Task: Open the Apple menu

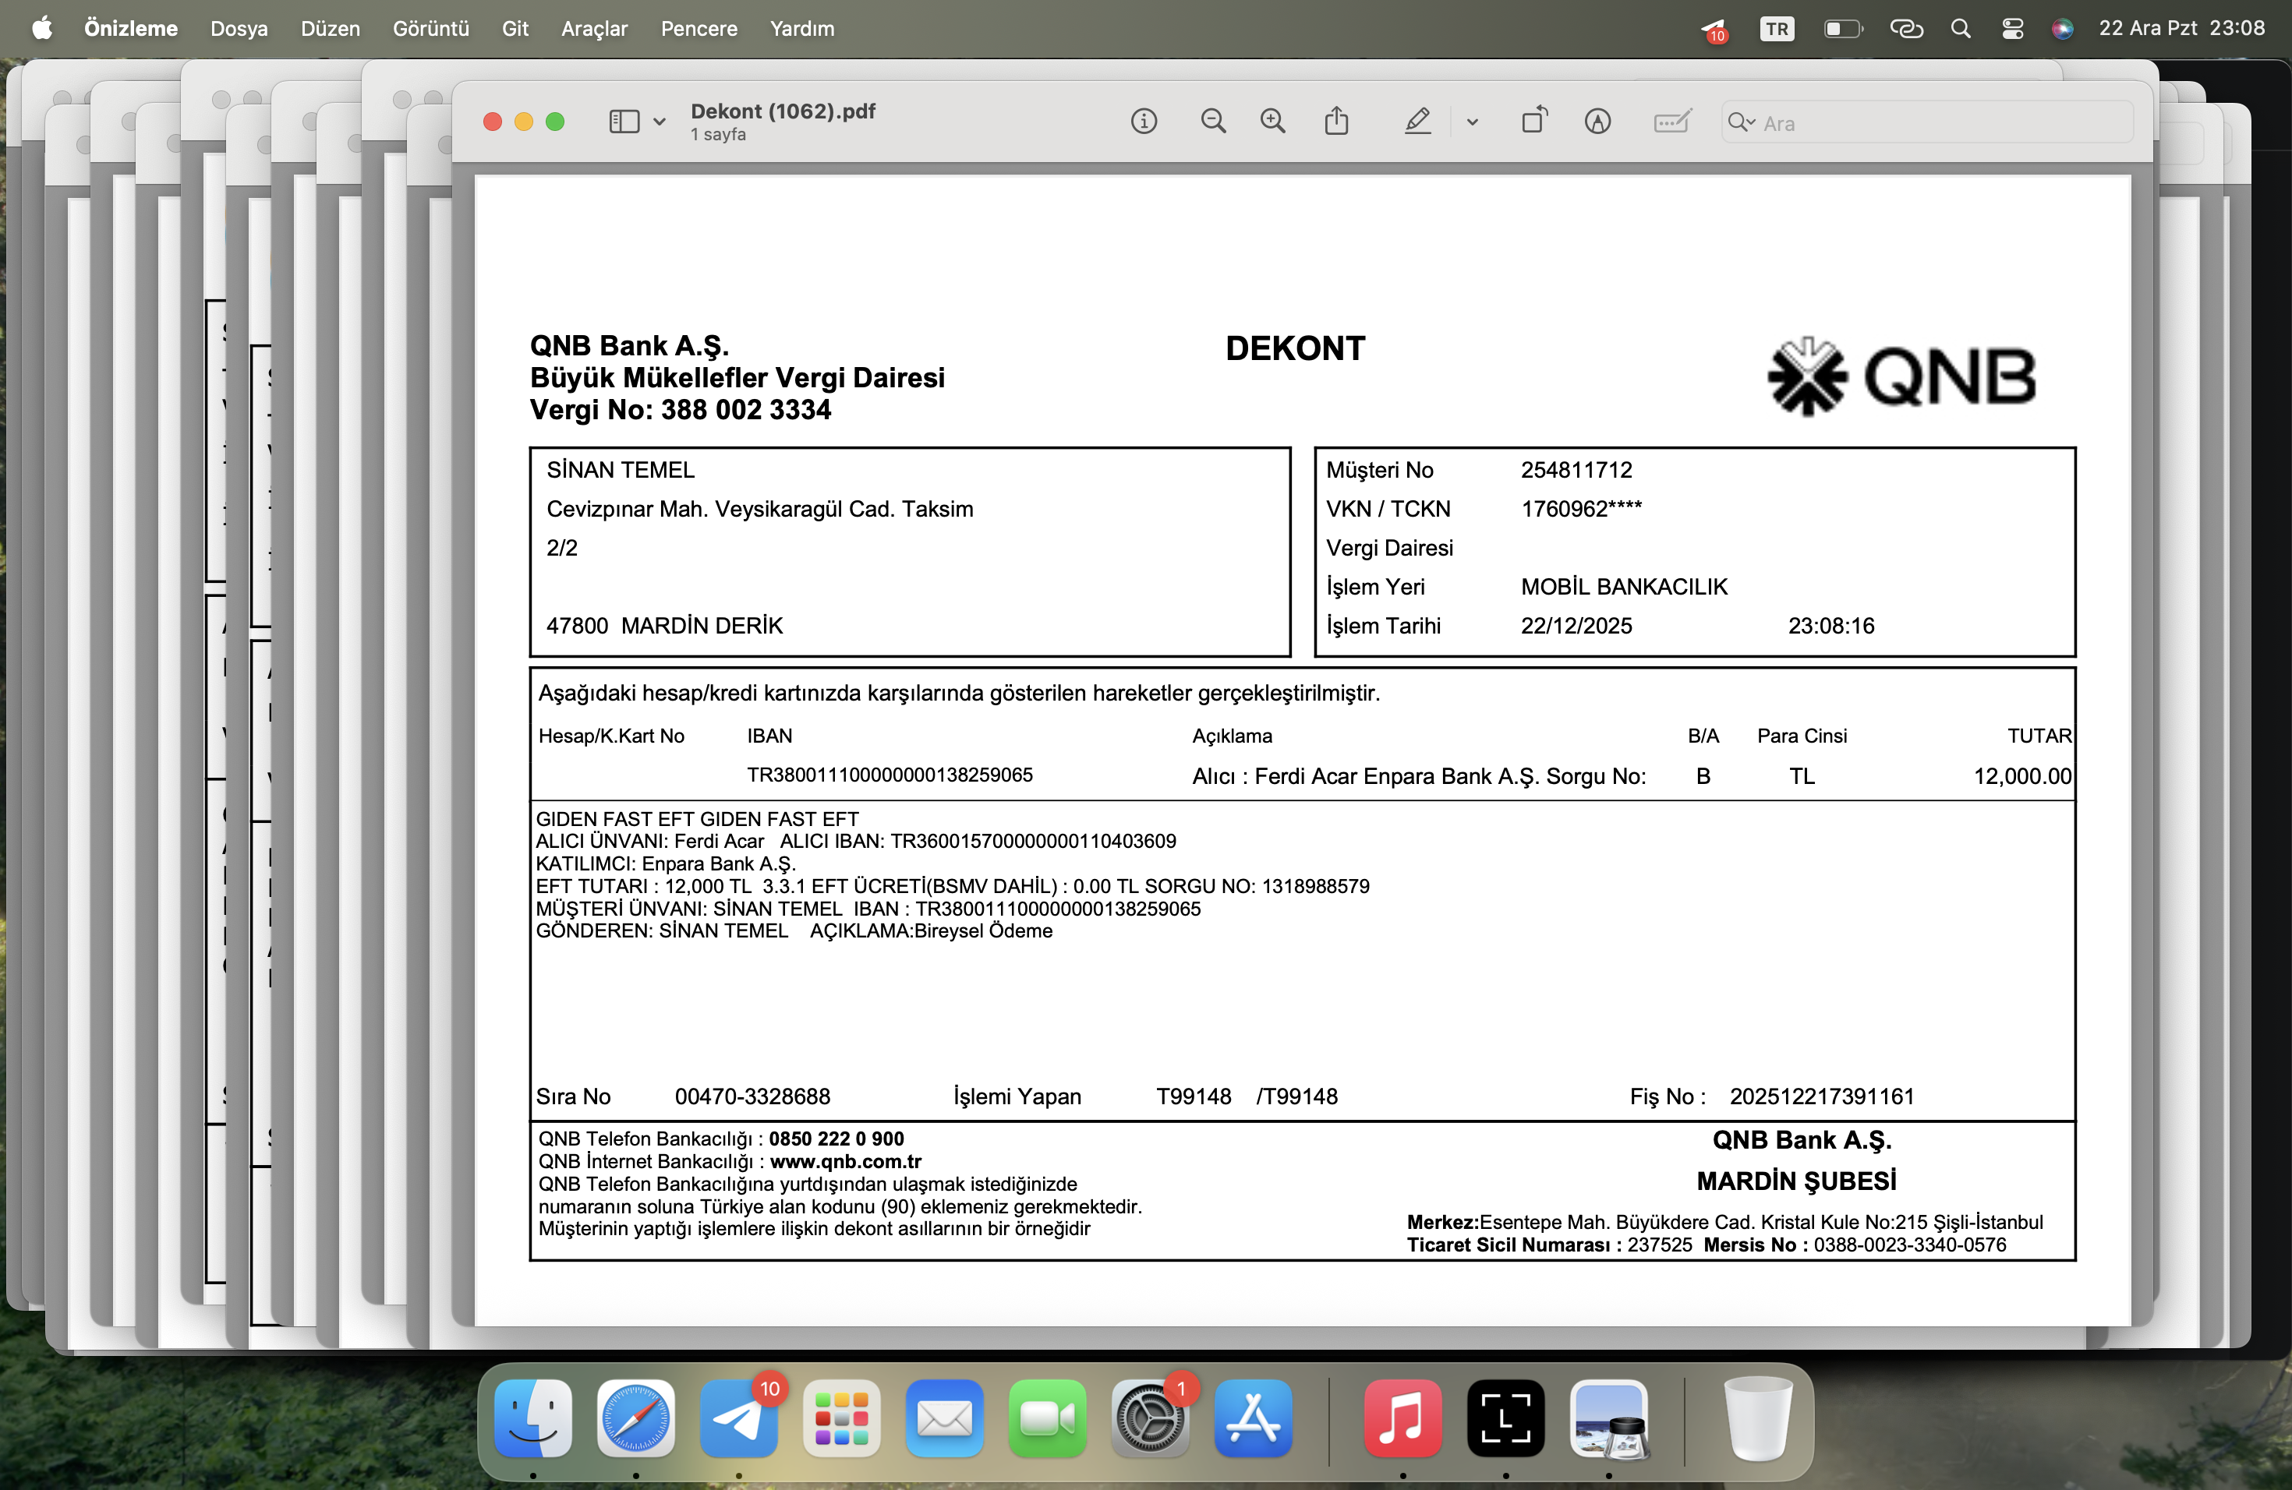Action: click(41, 28)
